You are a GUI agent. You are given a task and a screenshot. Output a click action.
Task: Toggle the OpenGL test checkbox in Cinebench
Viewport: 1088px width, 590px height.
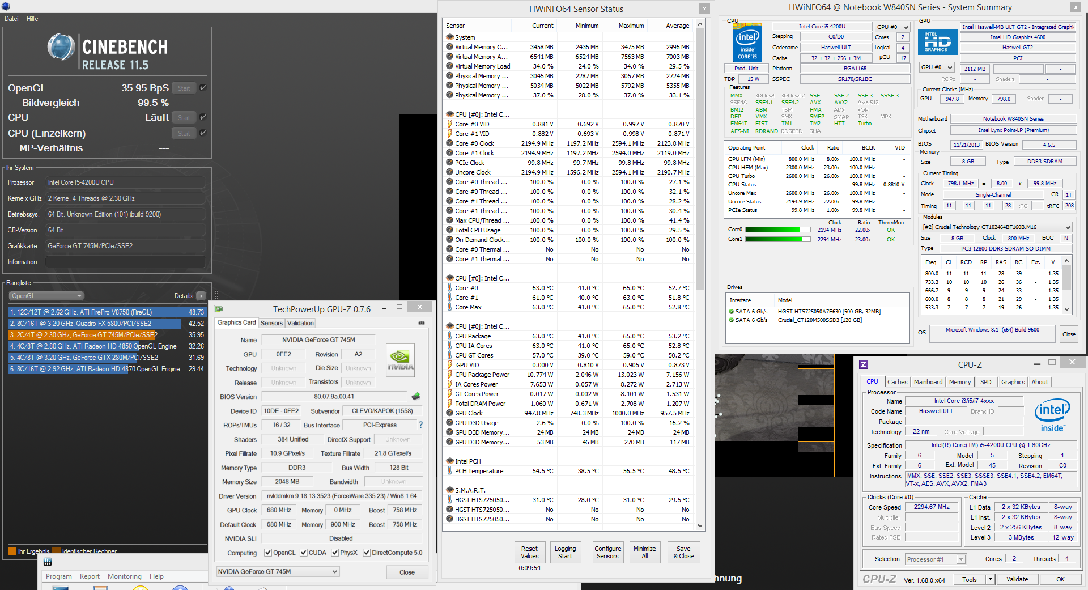pyautogui.click(x=203, y=88)
